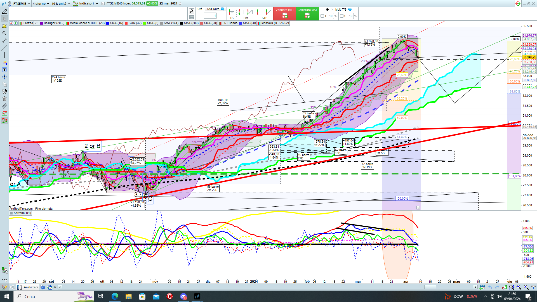Viewport: 537px width, 302px height.
Task: Select the ruler measurement tool
Action: tap(4, 106)
